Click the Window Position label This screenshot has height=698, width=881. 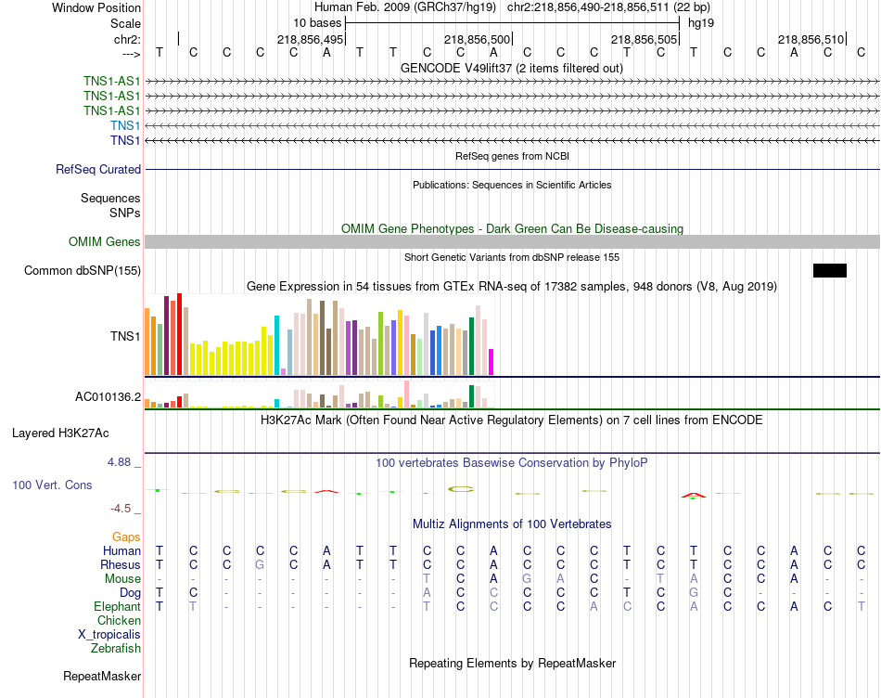pos(96,7)
